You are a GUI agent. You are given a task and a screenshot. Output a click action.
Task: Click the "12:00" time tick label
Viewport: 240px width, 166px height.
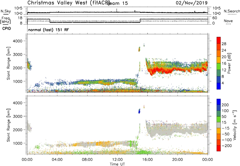click(x=117, y=160)
